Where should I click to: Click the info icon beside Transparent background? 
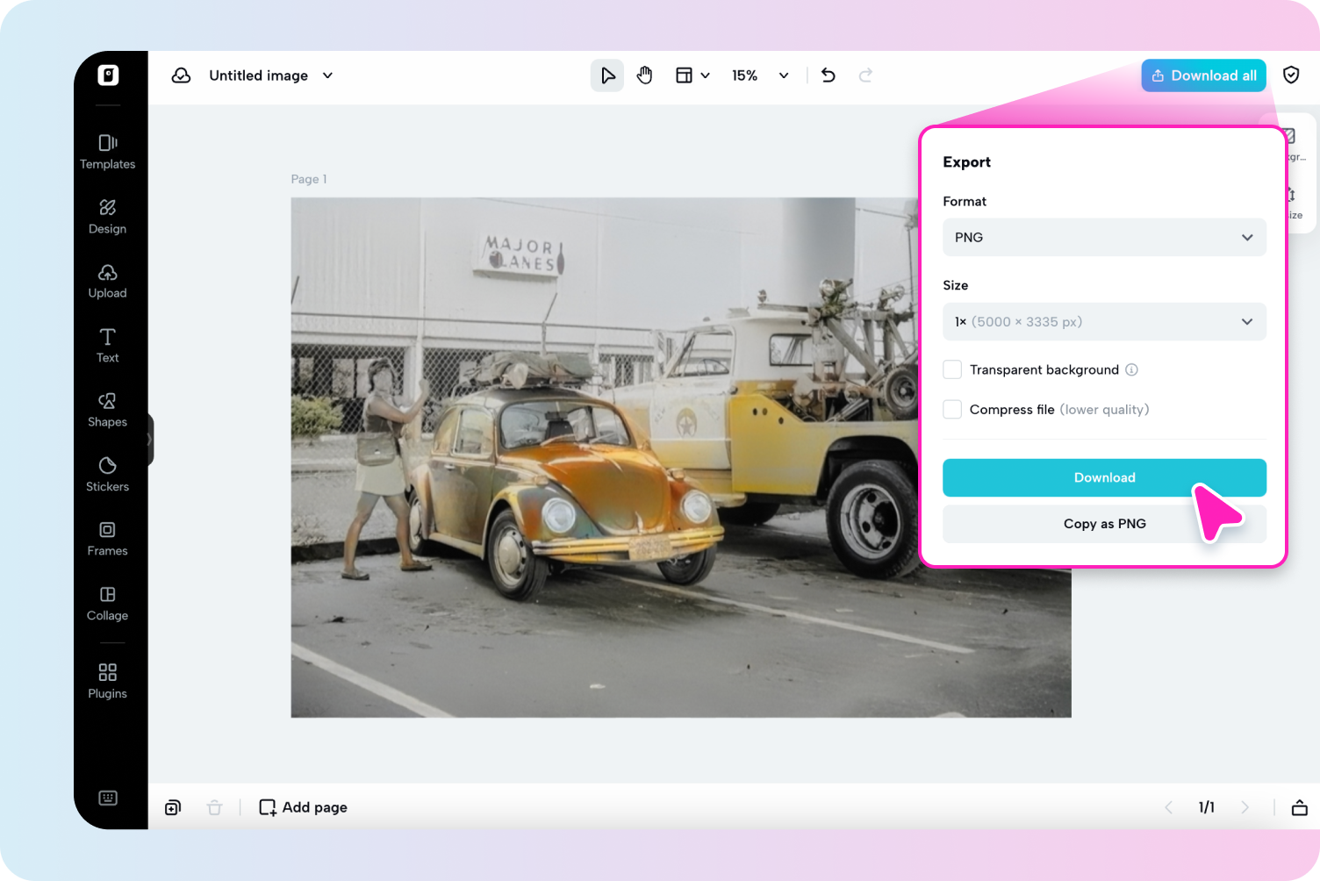[x=1132, y=369]
